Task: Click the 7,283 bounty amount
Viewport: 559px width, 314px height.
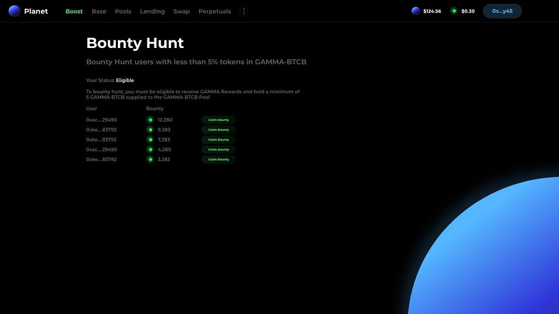Action: tap(164, 140)
